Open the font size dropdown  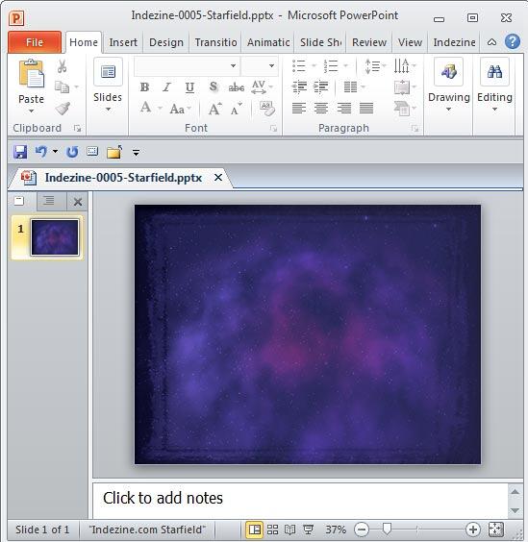point(271,65)
